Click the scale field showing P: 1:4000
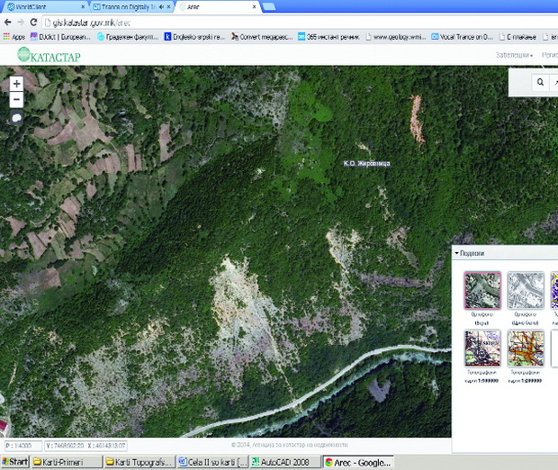 click(x=22, y=446)
